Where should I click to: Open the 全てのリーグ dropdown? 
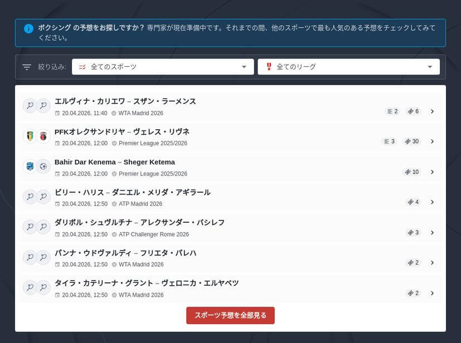point(348,67)
